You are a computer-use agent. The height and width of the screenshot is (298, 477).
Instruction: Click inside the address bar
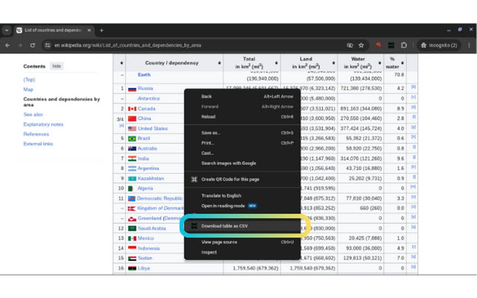tap(140, 45)
